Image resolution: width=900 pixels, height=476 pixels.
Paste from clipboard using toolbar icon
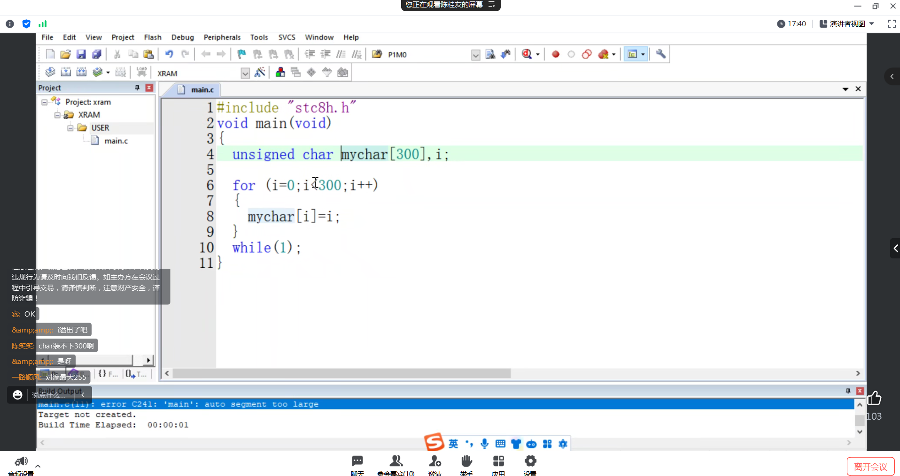click(148, 54)
